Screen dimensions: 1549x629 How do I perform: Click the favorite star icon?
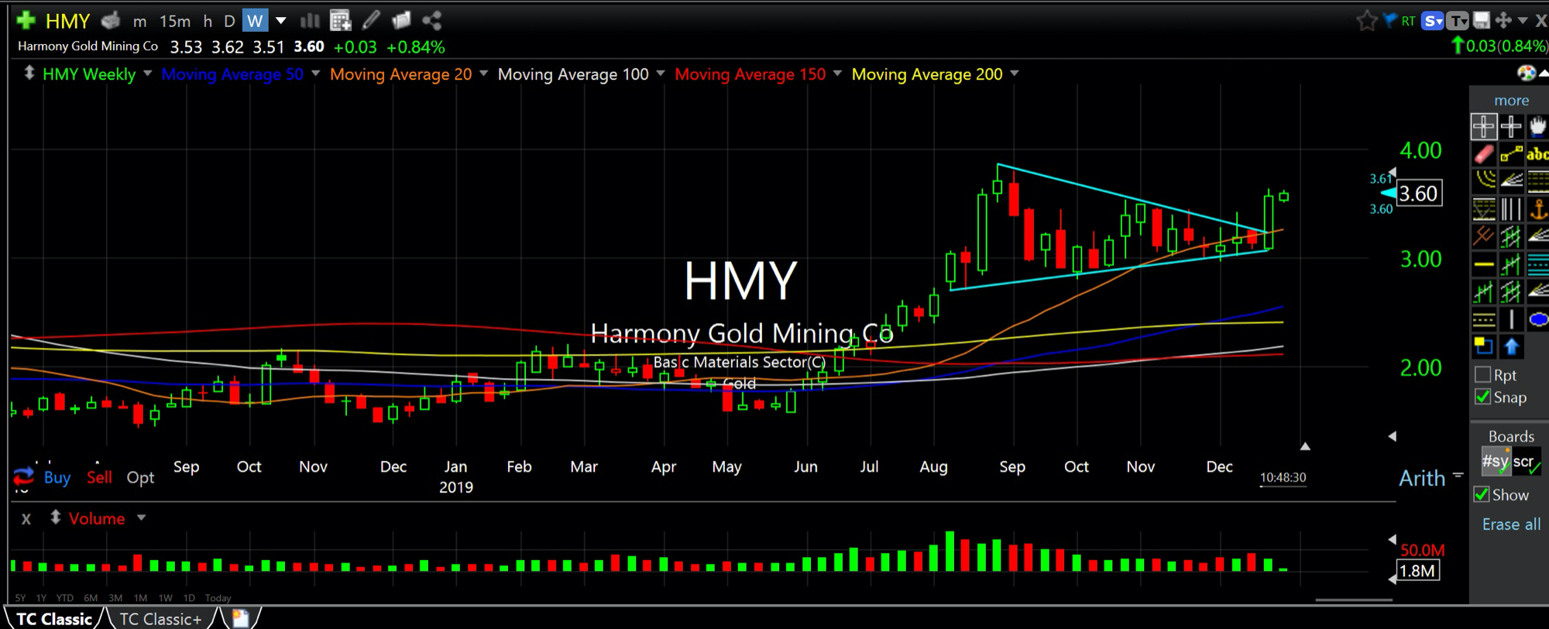coord(1367,21)
